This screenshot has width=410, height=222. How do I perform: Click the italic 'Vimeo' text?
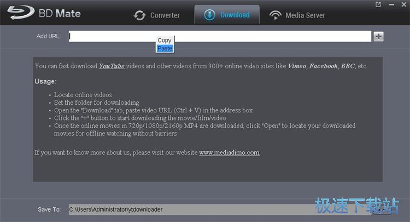297,66
